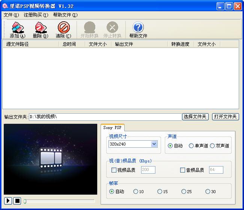244x210 pixels.
Task: Click the 输出文件夹 path input field
Action: (105, 117)
